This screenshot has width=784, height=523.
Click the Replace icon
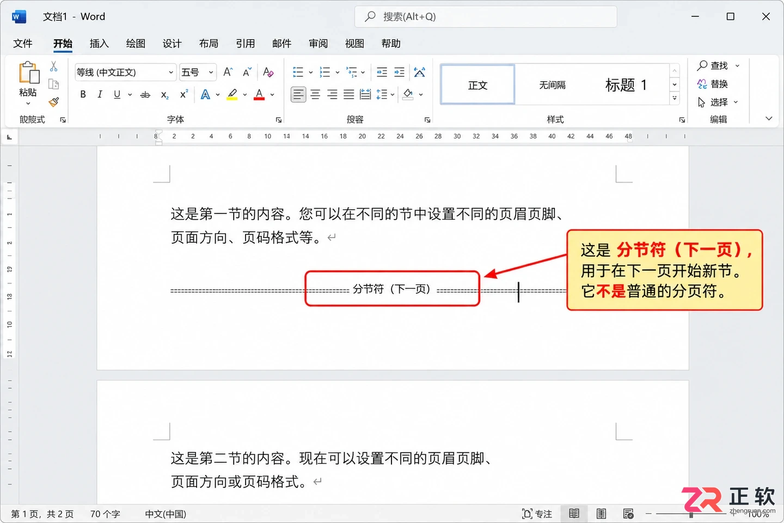702,84
